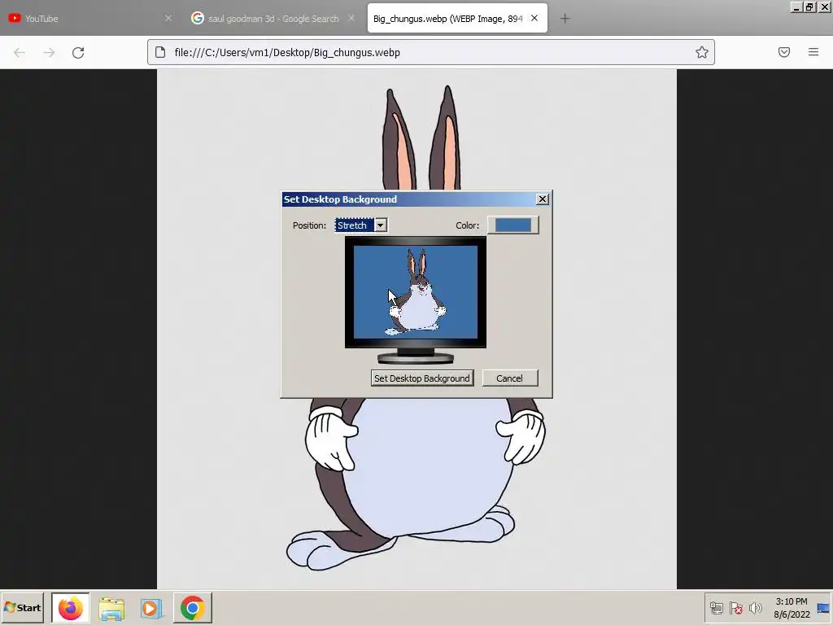Select the Stretch position value
Screen dimensions: 833x625
coord(355,225)
